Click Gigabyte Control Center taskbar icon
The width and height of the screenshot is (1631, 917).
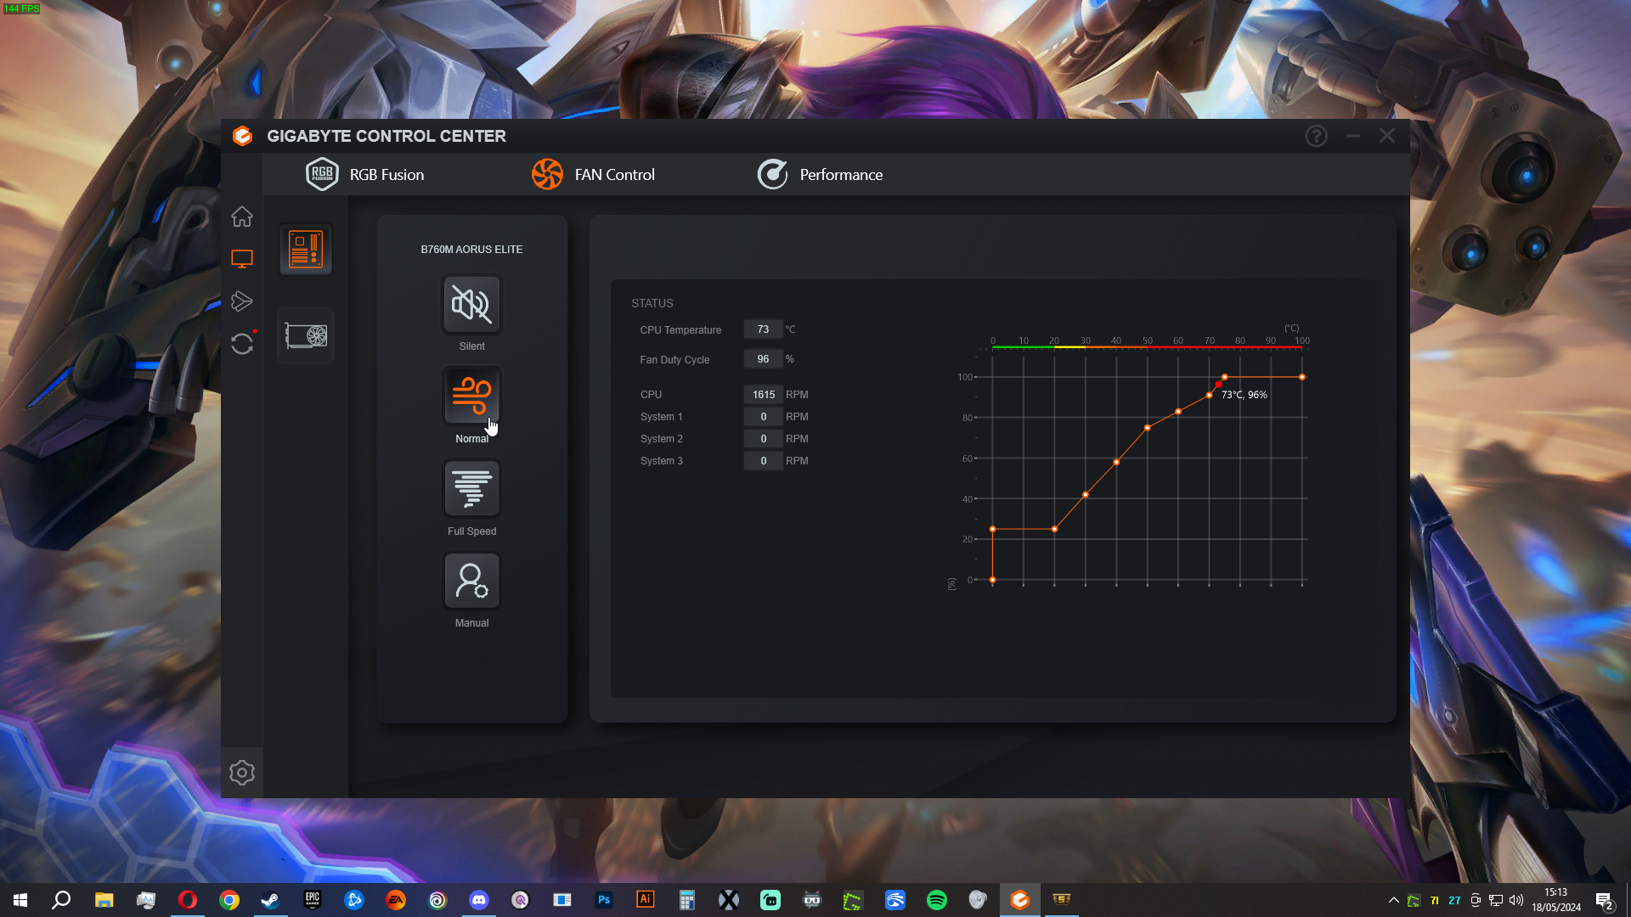[x=1020, y=900]
